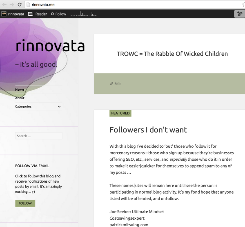Expand the Categories dropdown chevron
Viewport: 245px width, 227px height.
coord(59,107)
